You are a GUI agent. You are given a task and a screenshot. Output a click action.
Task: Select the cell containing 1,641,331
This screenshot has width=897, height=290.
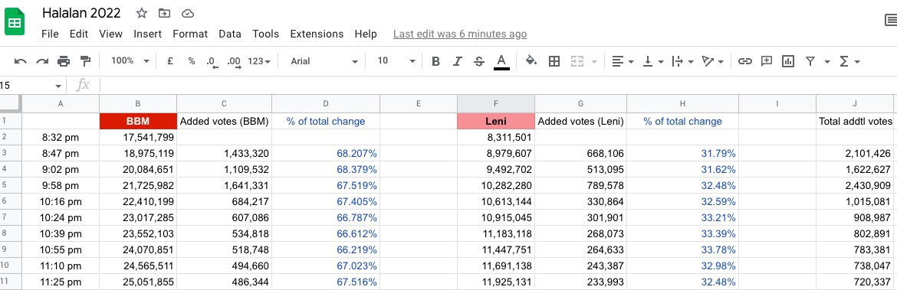pyautogui.click(x=224, y=185)
